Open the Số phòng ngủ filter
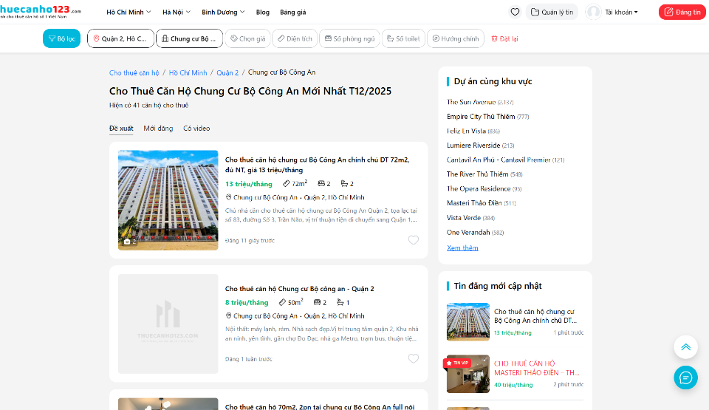709x410 pixels. pyautogui.click(x=349, y=38)
